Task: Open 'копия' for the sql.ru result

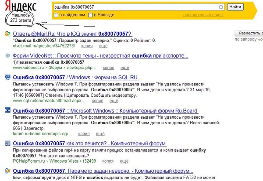Action: [x=97, y=101]
